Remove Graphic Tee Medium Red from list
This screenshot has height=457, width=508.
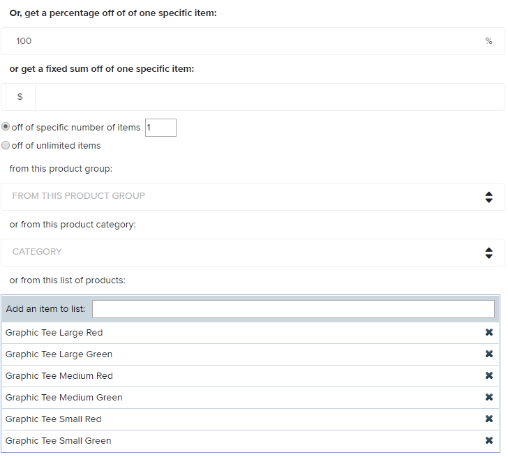pyautogui.click(x=489, y=375)
